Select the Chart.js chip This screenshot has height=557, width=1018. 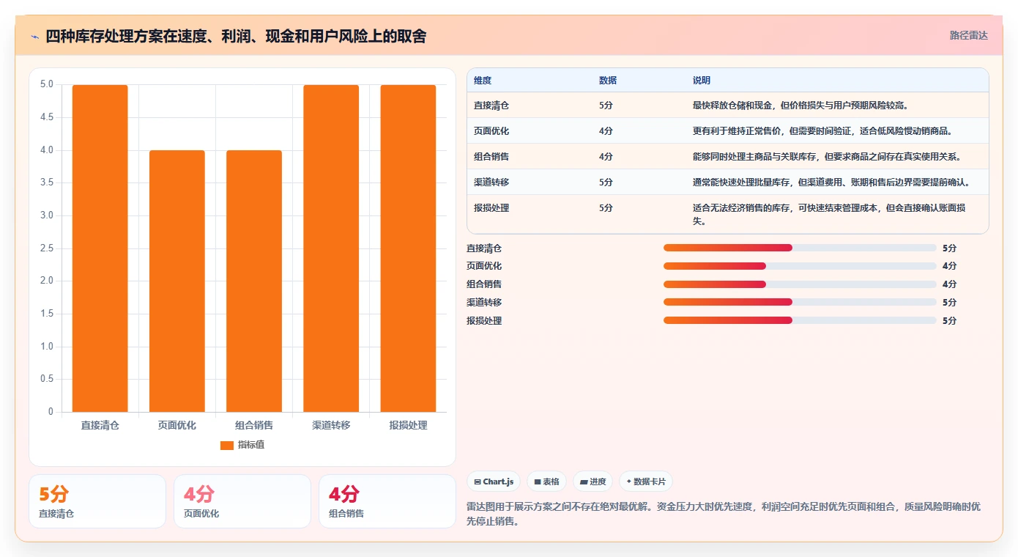tap(494, 482)
